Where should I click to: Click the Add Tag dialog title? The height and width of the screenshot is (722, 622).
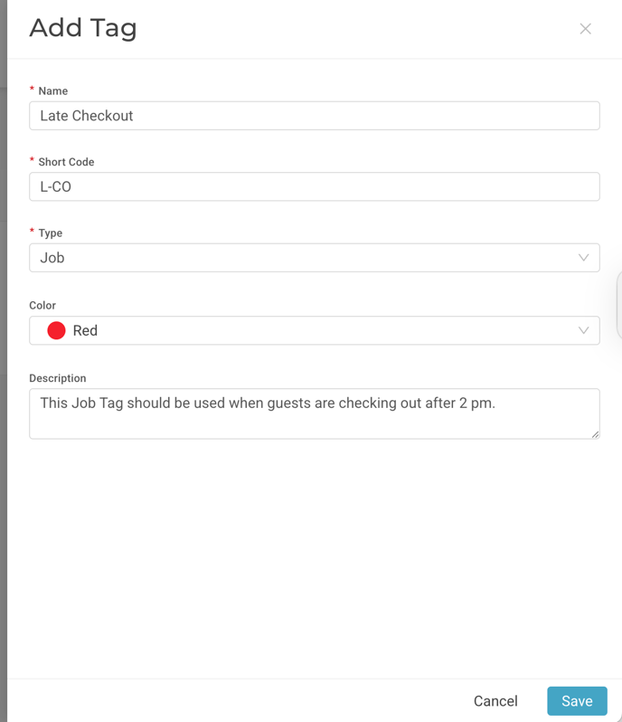click(83, 28)
